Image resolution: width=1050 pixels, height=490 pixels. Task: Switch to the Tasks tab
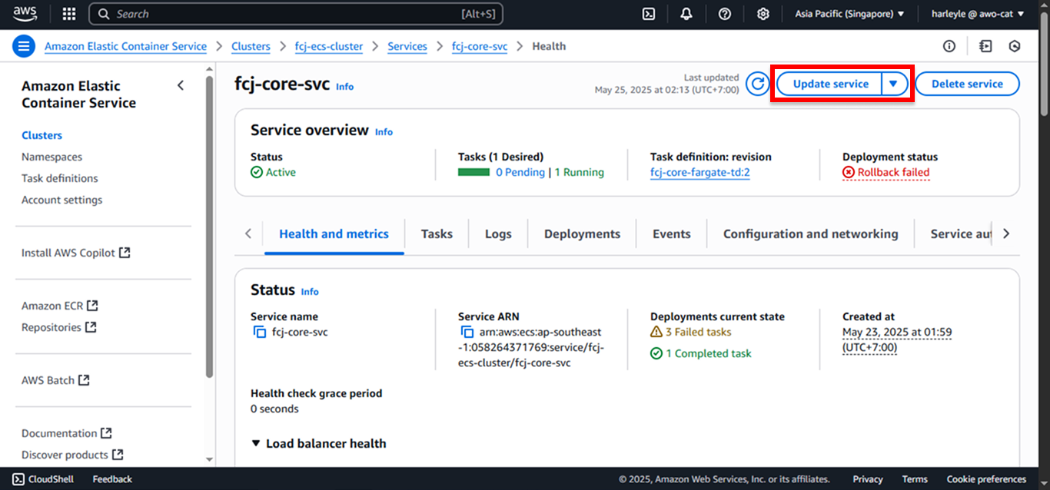(x=437, y=233)
